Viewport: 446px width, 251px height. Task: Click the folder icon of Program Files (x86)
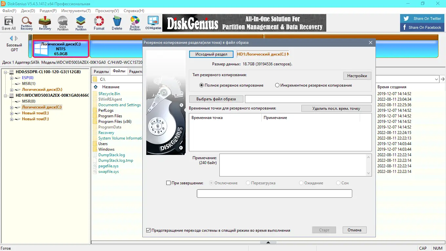(95, 122)
